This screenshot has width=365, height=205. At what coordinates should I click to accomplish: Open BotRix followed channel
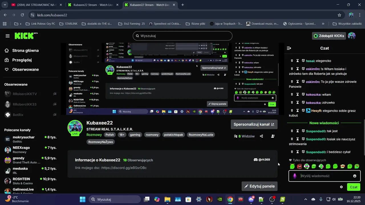pos(31,115)
